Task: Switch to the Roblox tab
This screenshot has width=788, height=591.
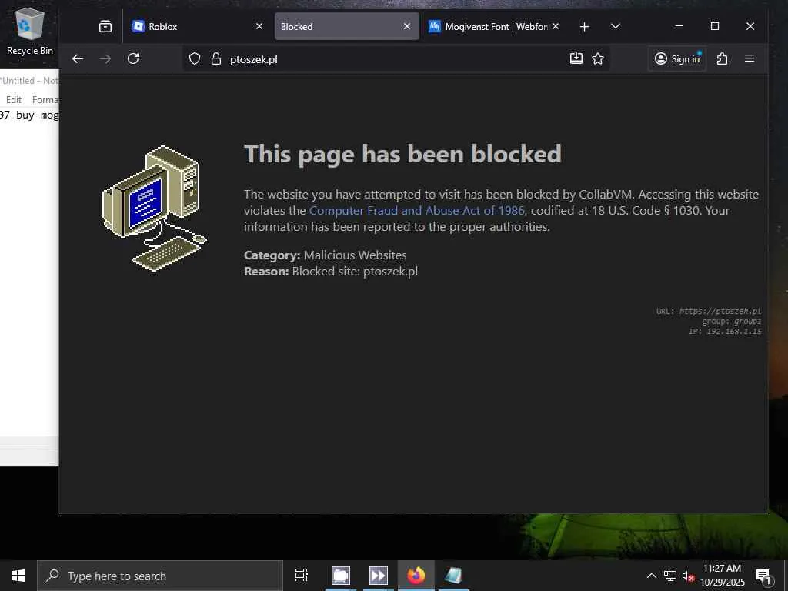Action: click(x=198, y=27)
